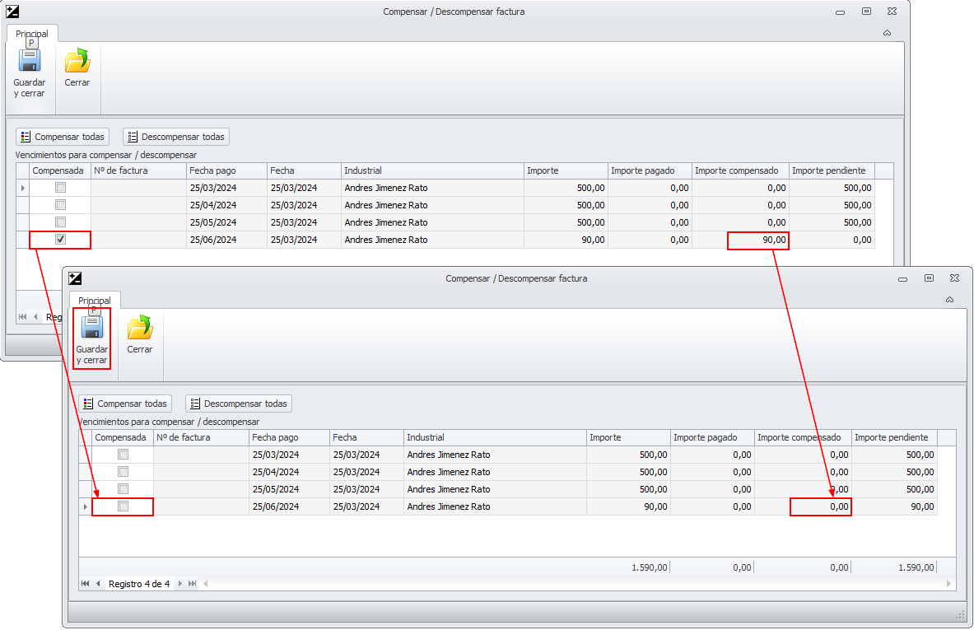Click the Cerrar folder icon in the front window
The height and width of the screenshot is (630, 974).
tap(140, 328)
